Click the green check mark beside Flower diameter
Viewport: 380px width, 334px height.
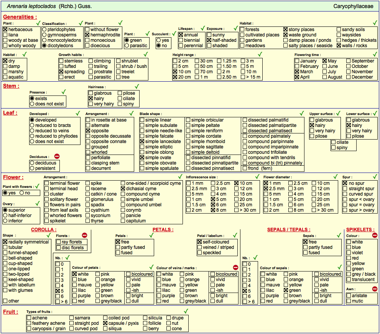tap(336, 177)
